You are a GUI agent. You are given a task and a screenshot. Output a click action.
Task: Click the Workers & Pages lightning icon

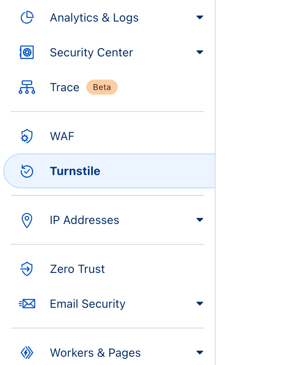pyautogui.click(x=27, y=353)
